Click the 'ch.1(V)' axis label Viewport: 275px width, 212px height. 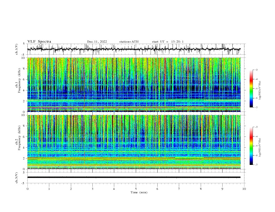tap(17, 49)
